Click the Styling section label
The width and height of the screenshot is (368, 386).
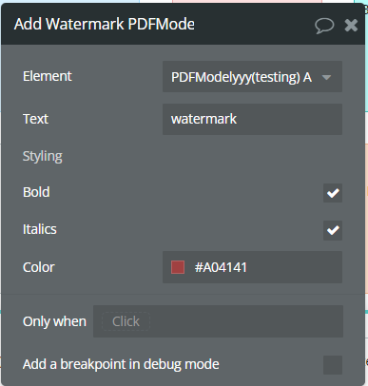(43, 156)
